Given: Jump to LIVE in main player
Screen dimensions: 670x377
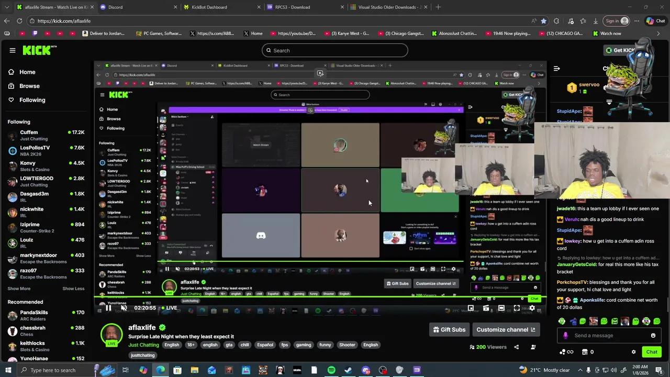Looking at the screenshot, I should pos(168,308).
